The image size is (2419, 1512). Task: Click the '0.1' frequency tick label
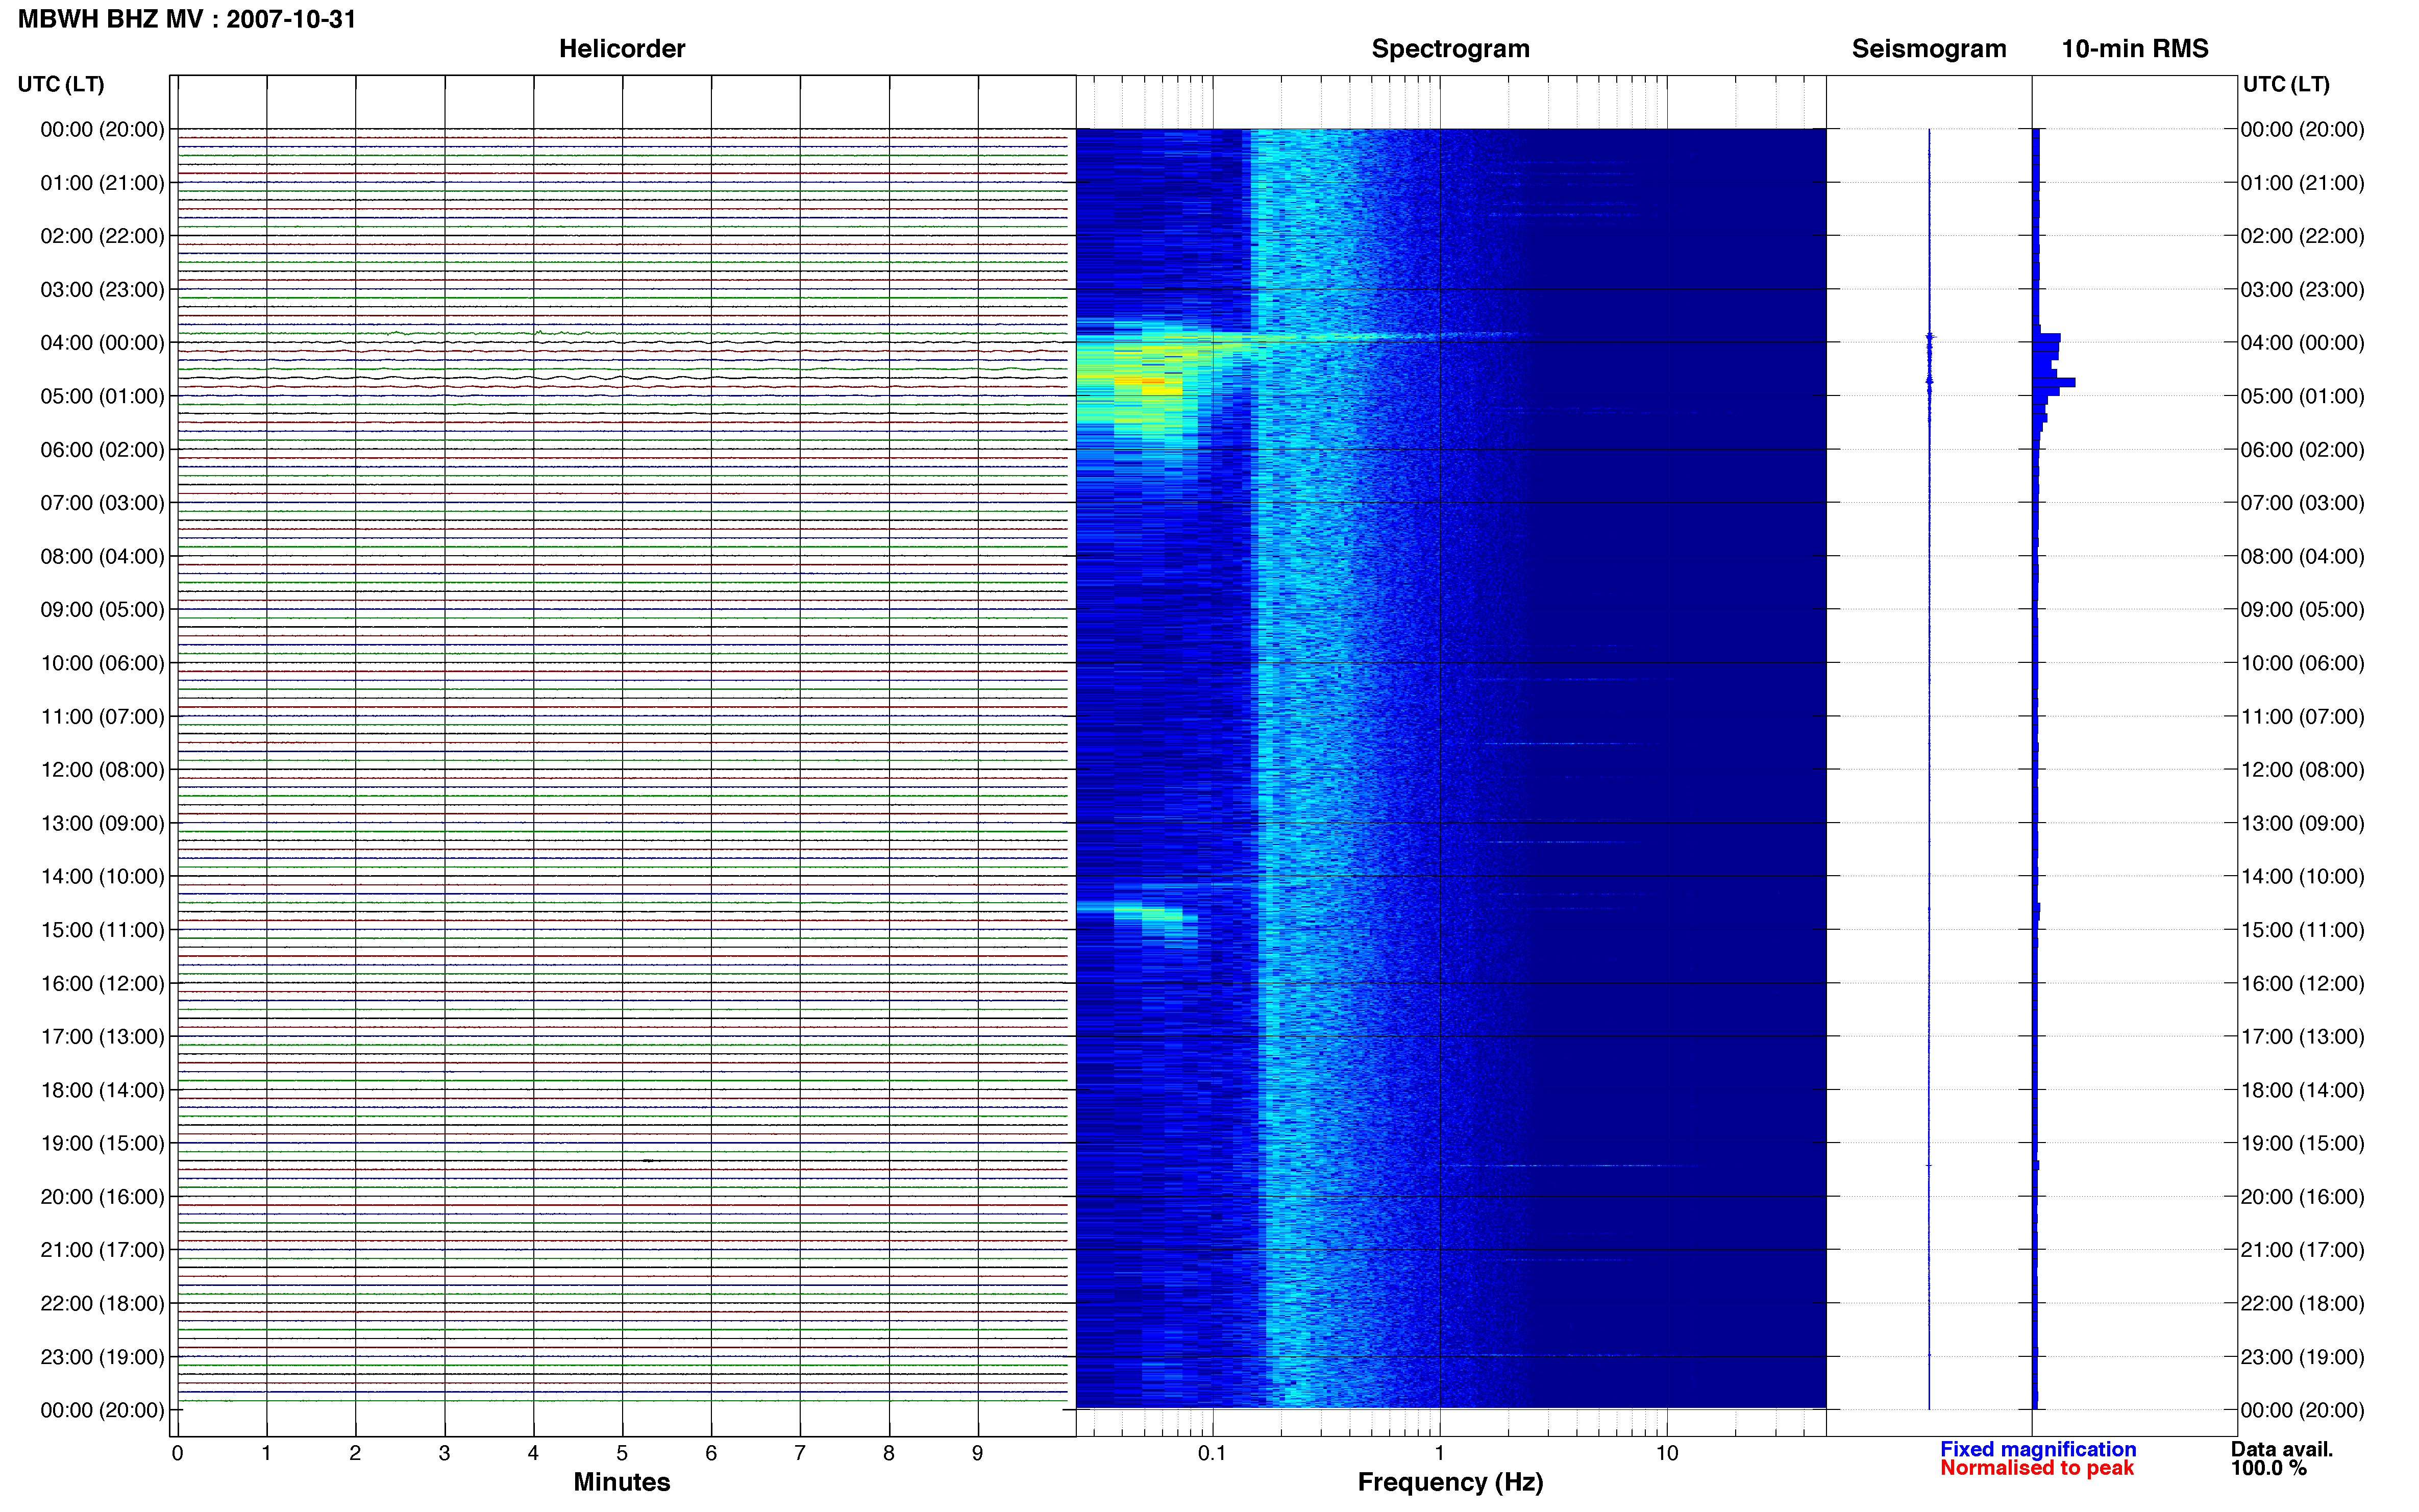pyautogui.click(x=1212, y=1453)
